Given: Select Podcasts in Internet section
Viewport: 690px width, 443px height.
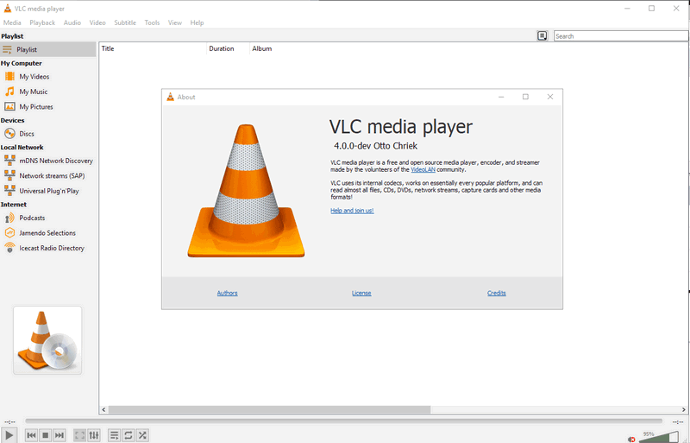Looking at the screenshot, I should (x=32, y=218).
